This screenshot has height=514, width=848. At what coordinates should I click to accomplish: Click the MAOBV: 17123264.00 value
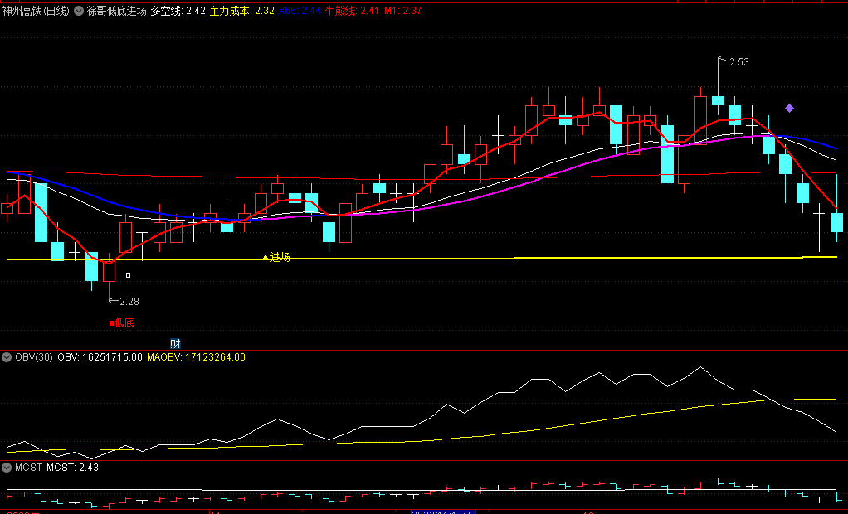[197, 357]
